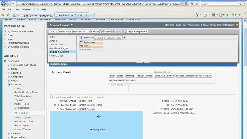The height and width of the screenshot is (139, 247).
Task: Click the Redo button
Action: [x=117, y=32]
